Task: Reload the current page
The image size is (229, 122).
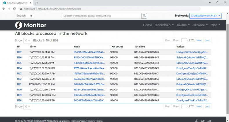Action: click(x=14, y=9)
